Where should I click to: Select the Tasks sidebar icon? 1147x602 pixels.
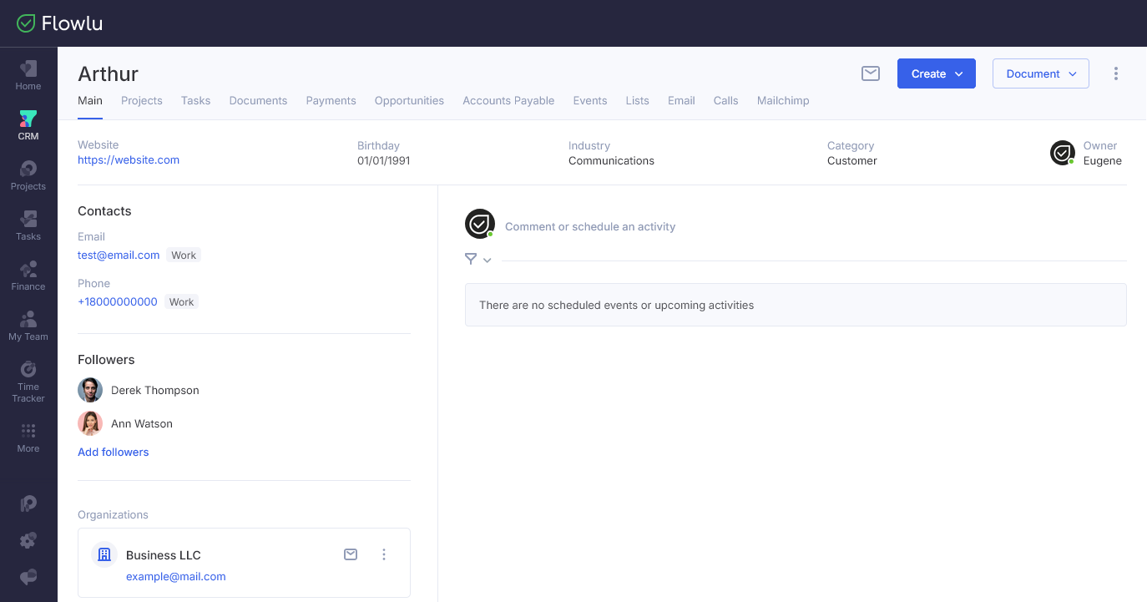(x=28, y=225)
